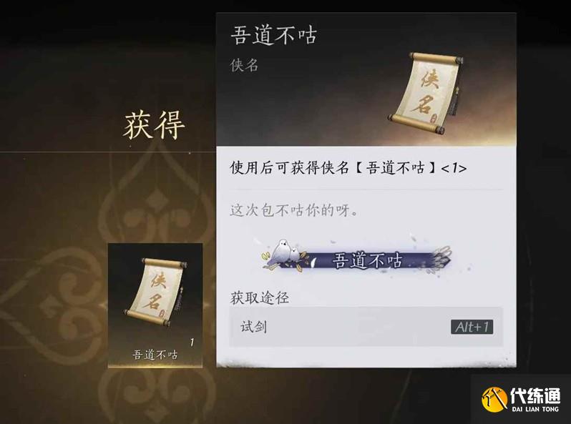Click the 代练通 DAI LIAN TONG watermark text
571x424 pixels.
pos(535,400)
